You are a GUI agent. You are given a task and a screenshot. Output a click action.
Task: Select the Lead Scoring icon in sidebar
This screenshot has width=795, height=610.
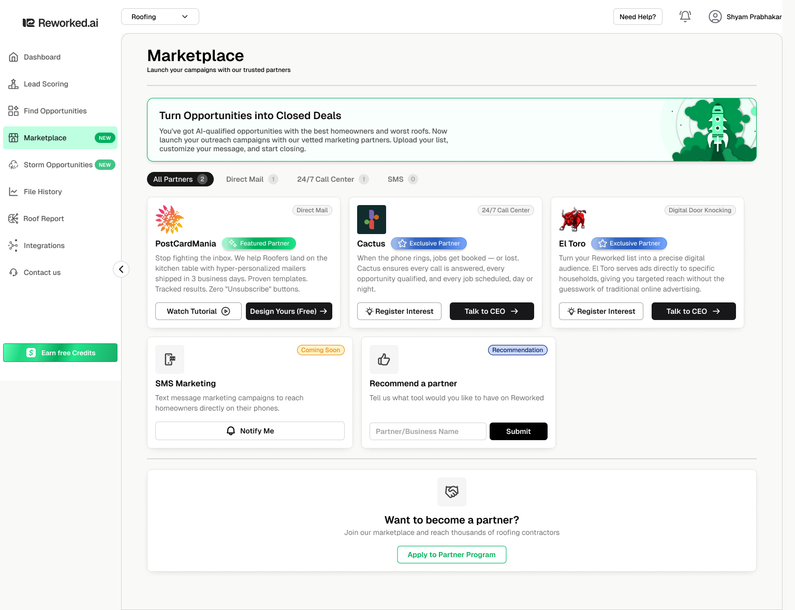click(13, 84)
